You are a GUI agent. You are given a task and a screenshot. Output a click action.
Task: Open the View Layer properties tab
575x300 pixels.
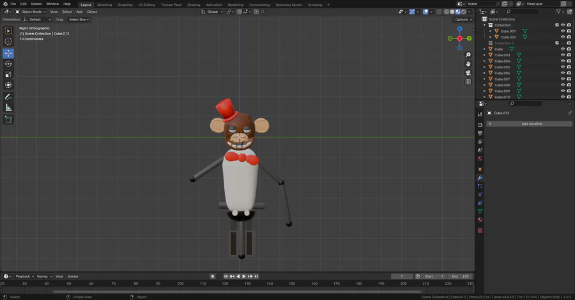pyautogui.click(x=480, y=142)
